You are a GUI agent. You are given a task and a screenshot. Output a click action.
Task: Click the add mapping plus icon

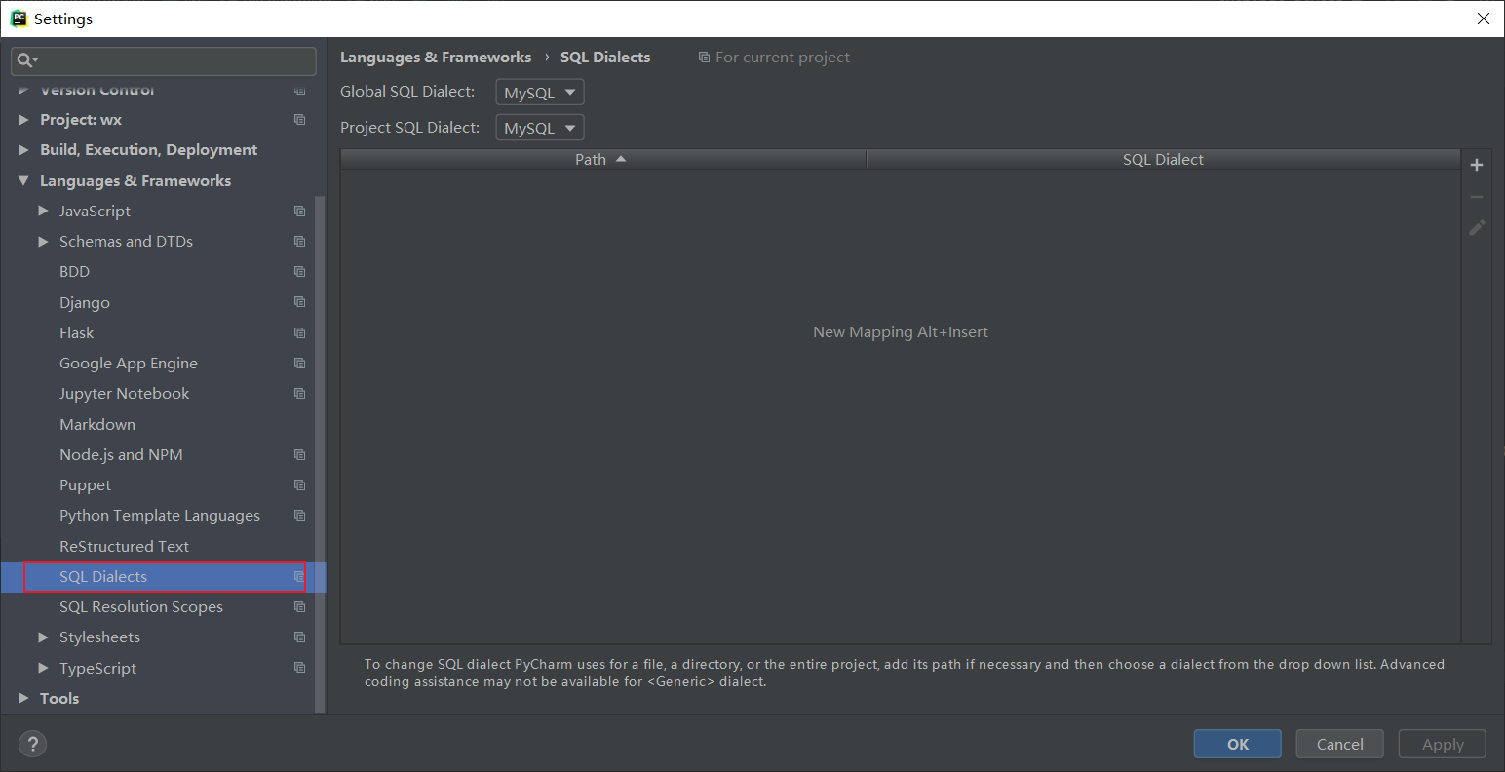pyautogui.click(x=1477, y=165)
